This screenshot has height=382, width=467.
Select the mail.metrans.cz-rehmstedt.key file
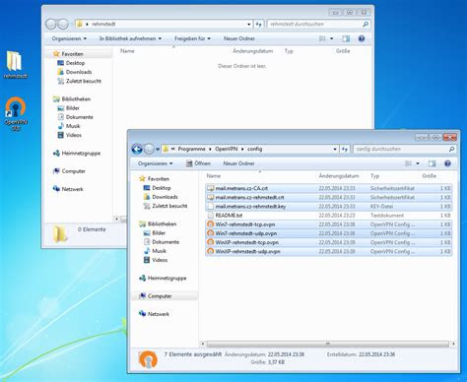(x=328, y=207)
